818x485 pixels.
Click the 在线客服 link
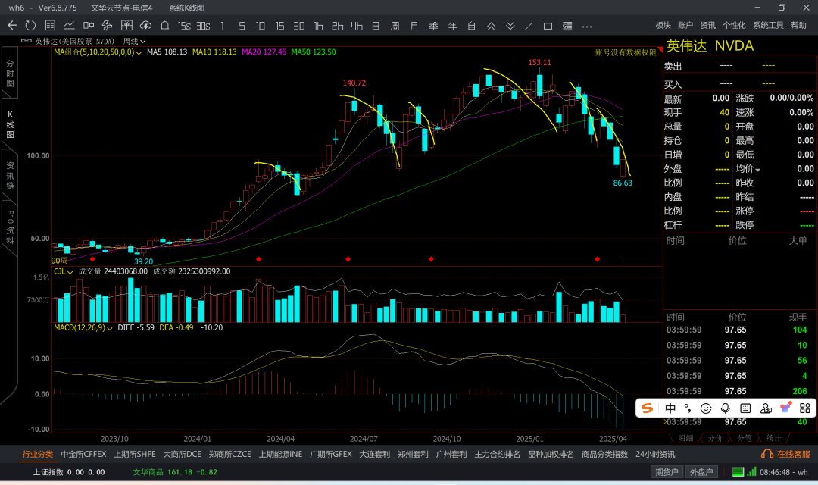click(793, 454)
